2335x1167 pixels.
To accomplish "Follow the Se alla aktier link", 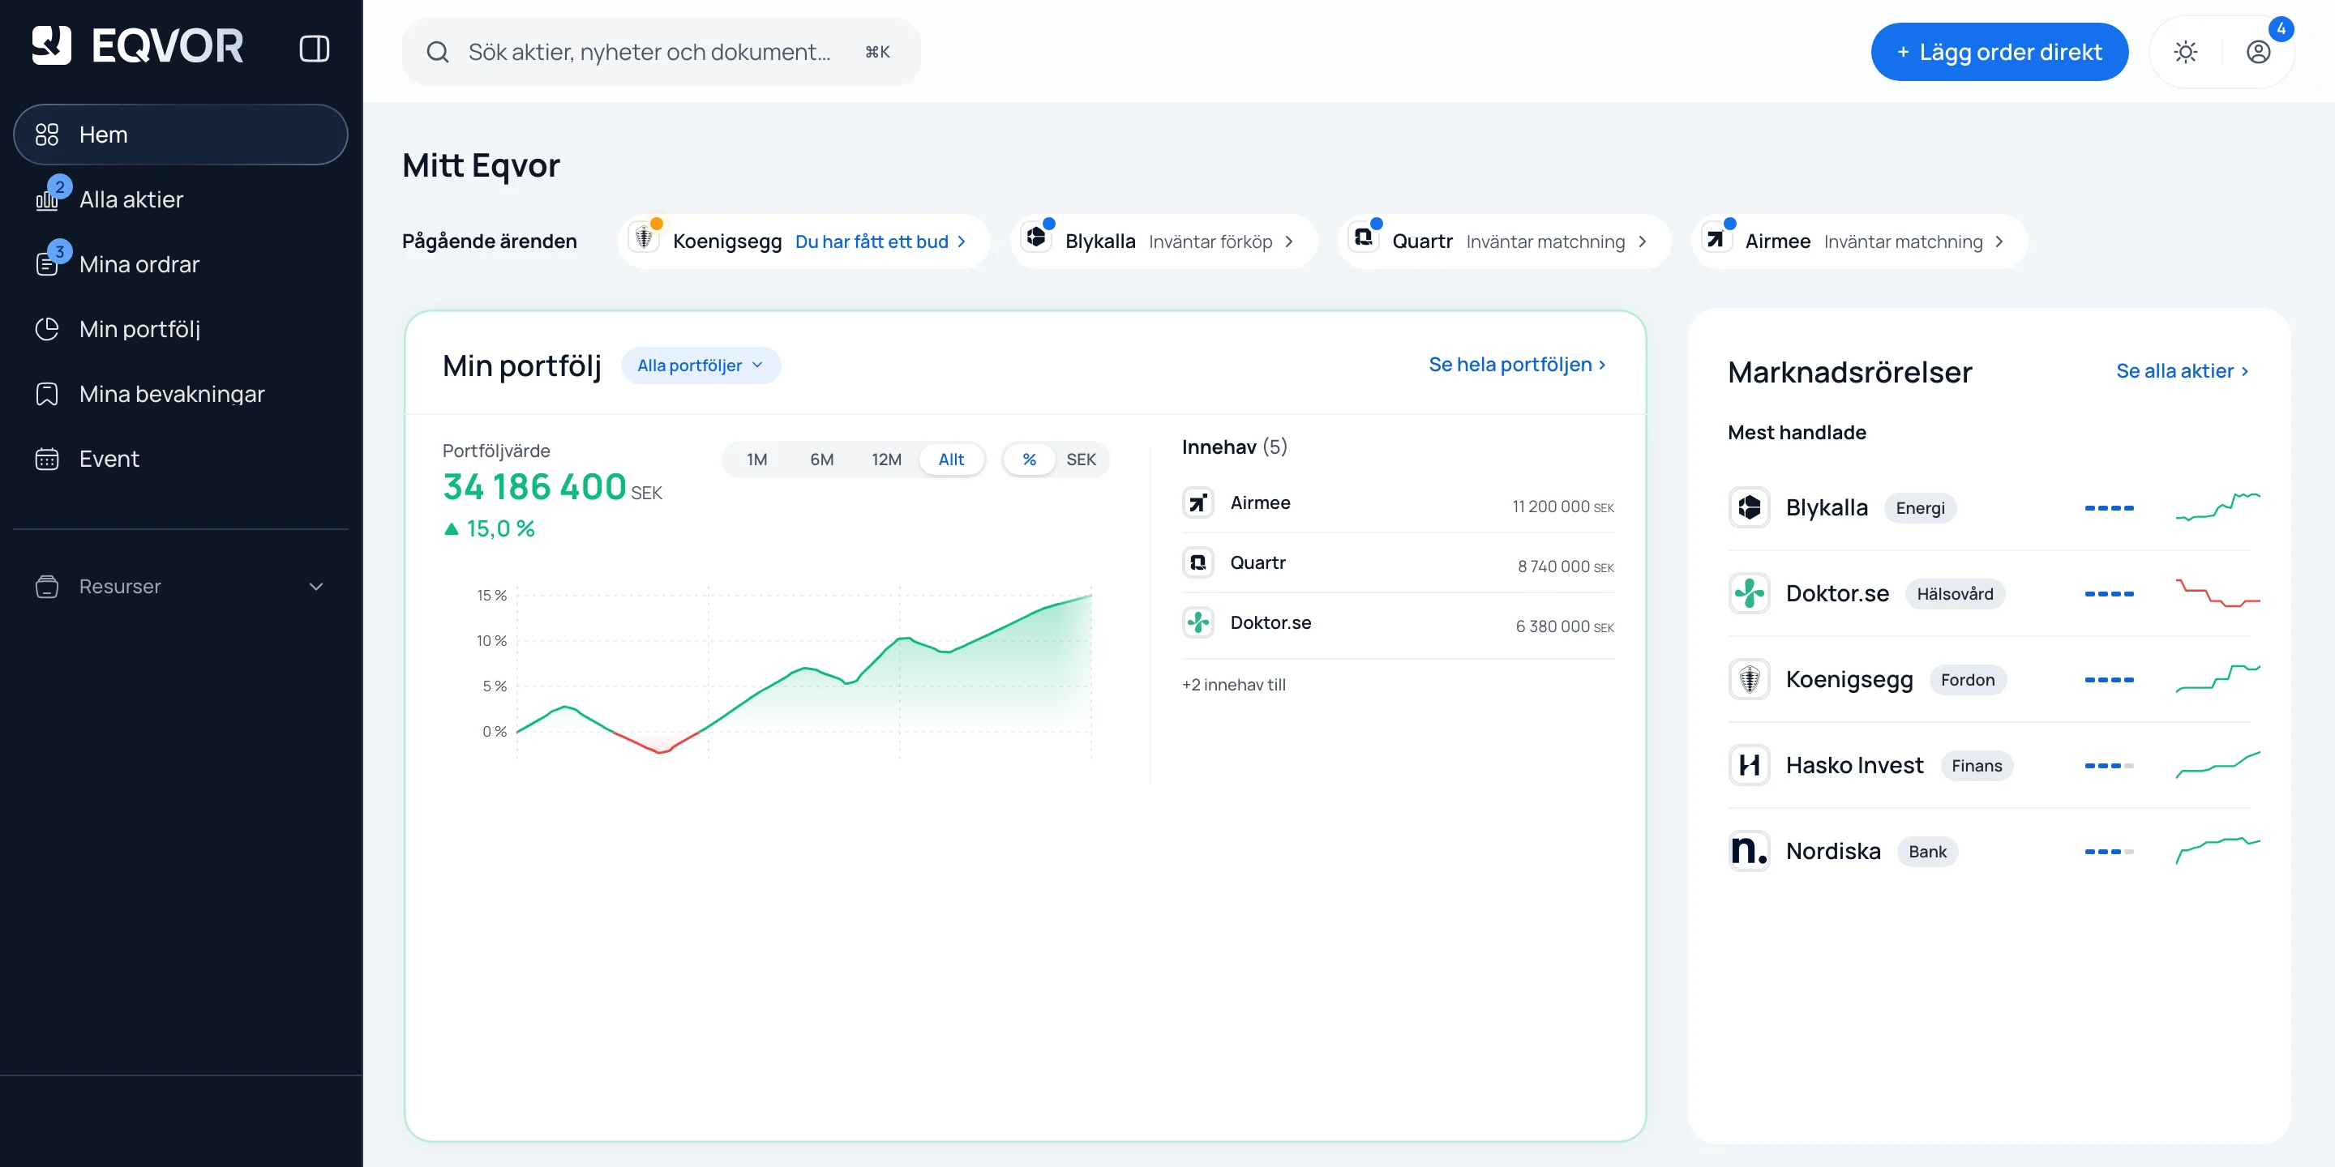I will [x=2182, y=370].
